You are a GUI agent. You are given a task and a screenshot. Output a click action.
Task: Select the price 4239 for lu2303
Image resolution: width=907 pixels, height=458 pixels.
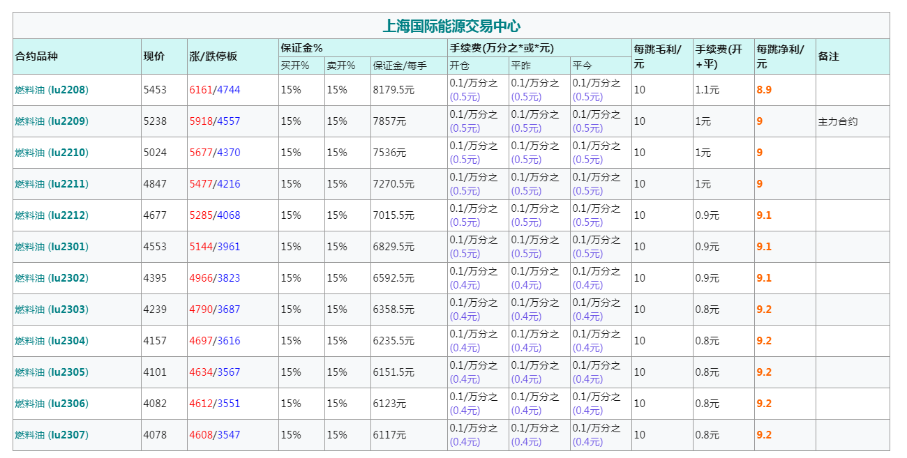tap(156, 310)
